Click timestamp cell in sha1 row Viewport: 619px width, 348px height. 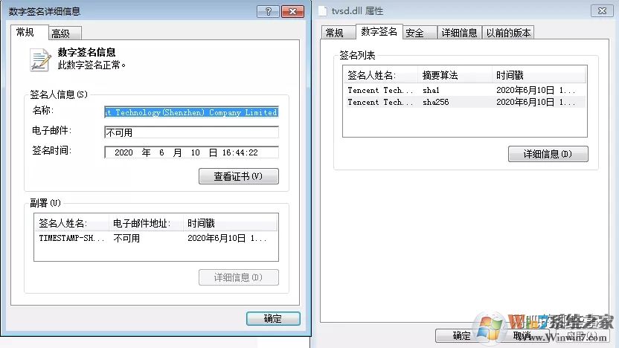[x=536, y=90]
